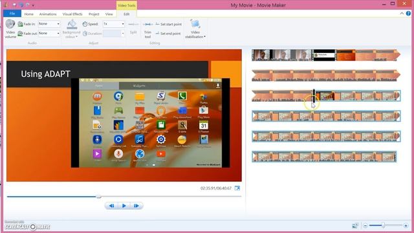The height and width of the screenshot is (233, 414).
Task: Click the Speed clock icon
Action: pos(85,24)
